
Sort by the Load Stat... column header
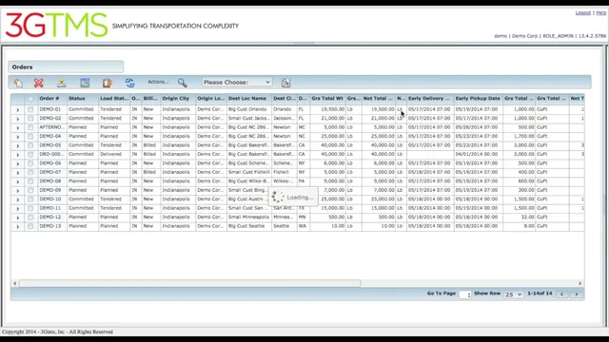[114, 99]
